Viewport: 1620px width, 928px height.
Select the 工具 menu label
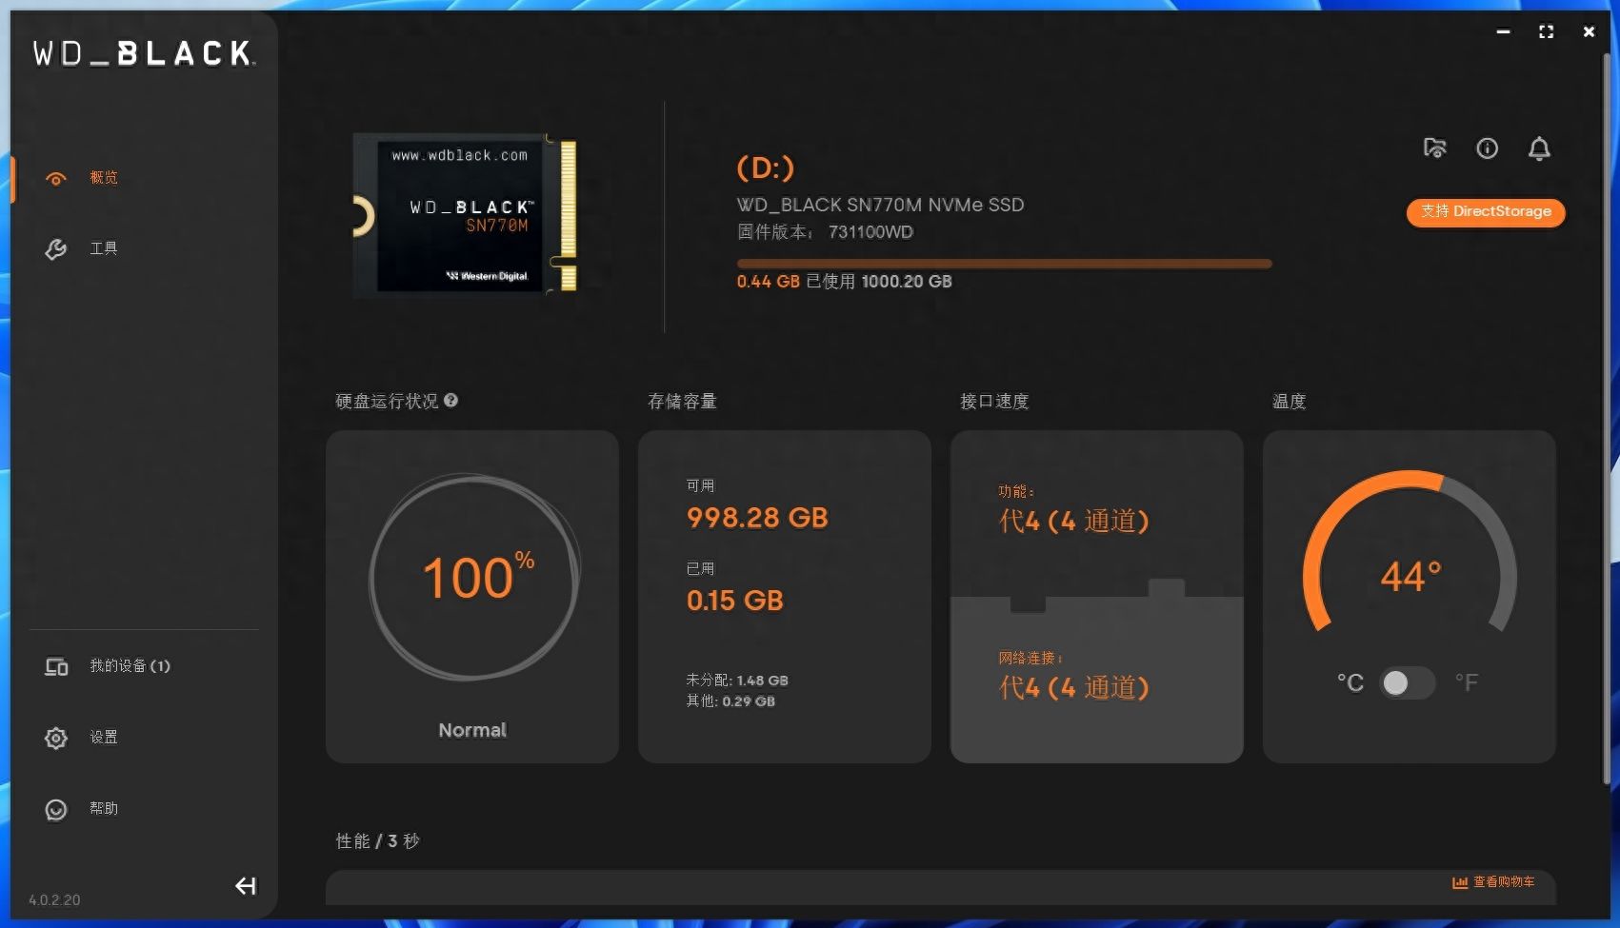[104, 249]
